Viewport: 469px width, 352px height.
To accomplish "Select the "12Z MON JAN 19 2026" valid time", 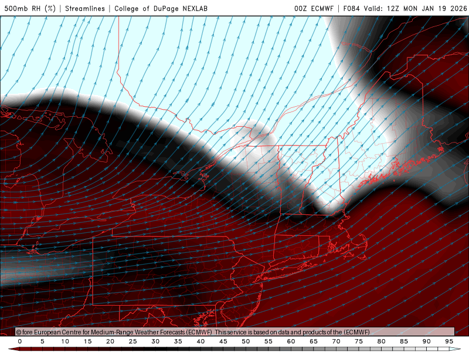I will tap(427, 8).
